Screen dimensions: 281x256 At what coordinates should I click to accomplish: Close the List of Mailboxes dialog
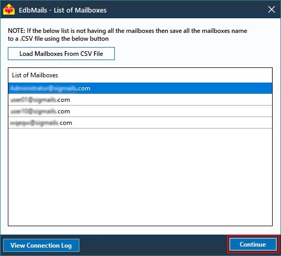[271, 10]
